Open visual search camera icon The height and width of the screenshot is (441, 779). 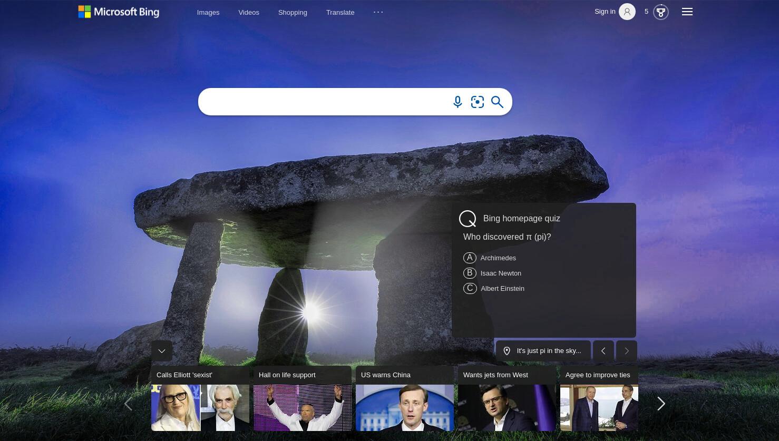click(478, 102)
